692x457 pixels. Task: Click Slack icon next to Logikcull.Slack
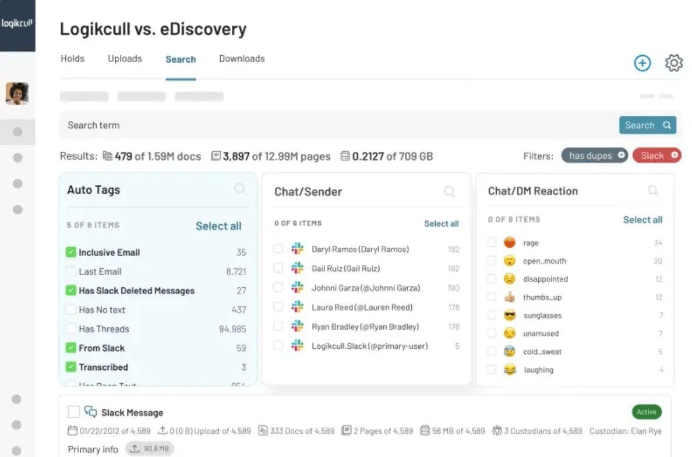pos(298,345)
